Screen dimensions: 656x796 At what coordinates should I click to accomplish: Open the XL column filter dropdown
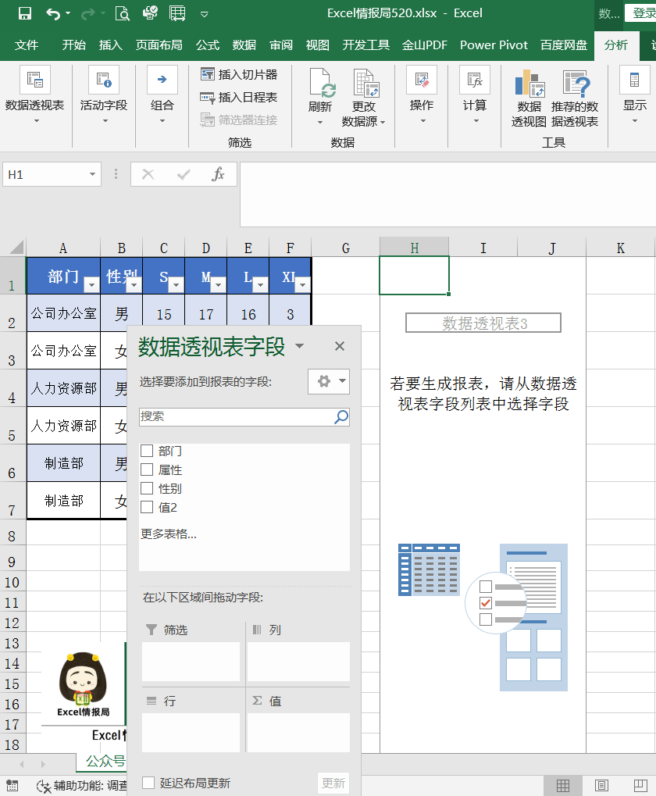pyautogui.click(x=302, y=285)
